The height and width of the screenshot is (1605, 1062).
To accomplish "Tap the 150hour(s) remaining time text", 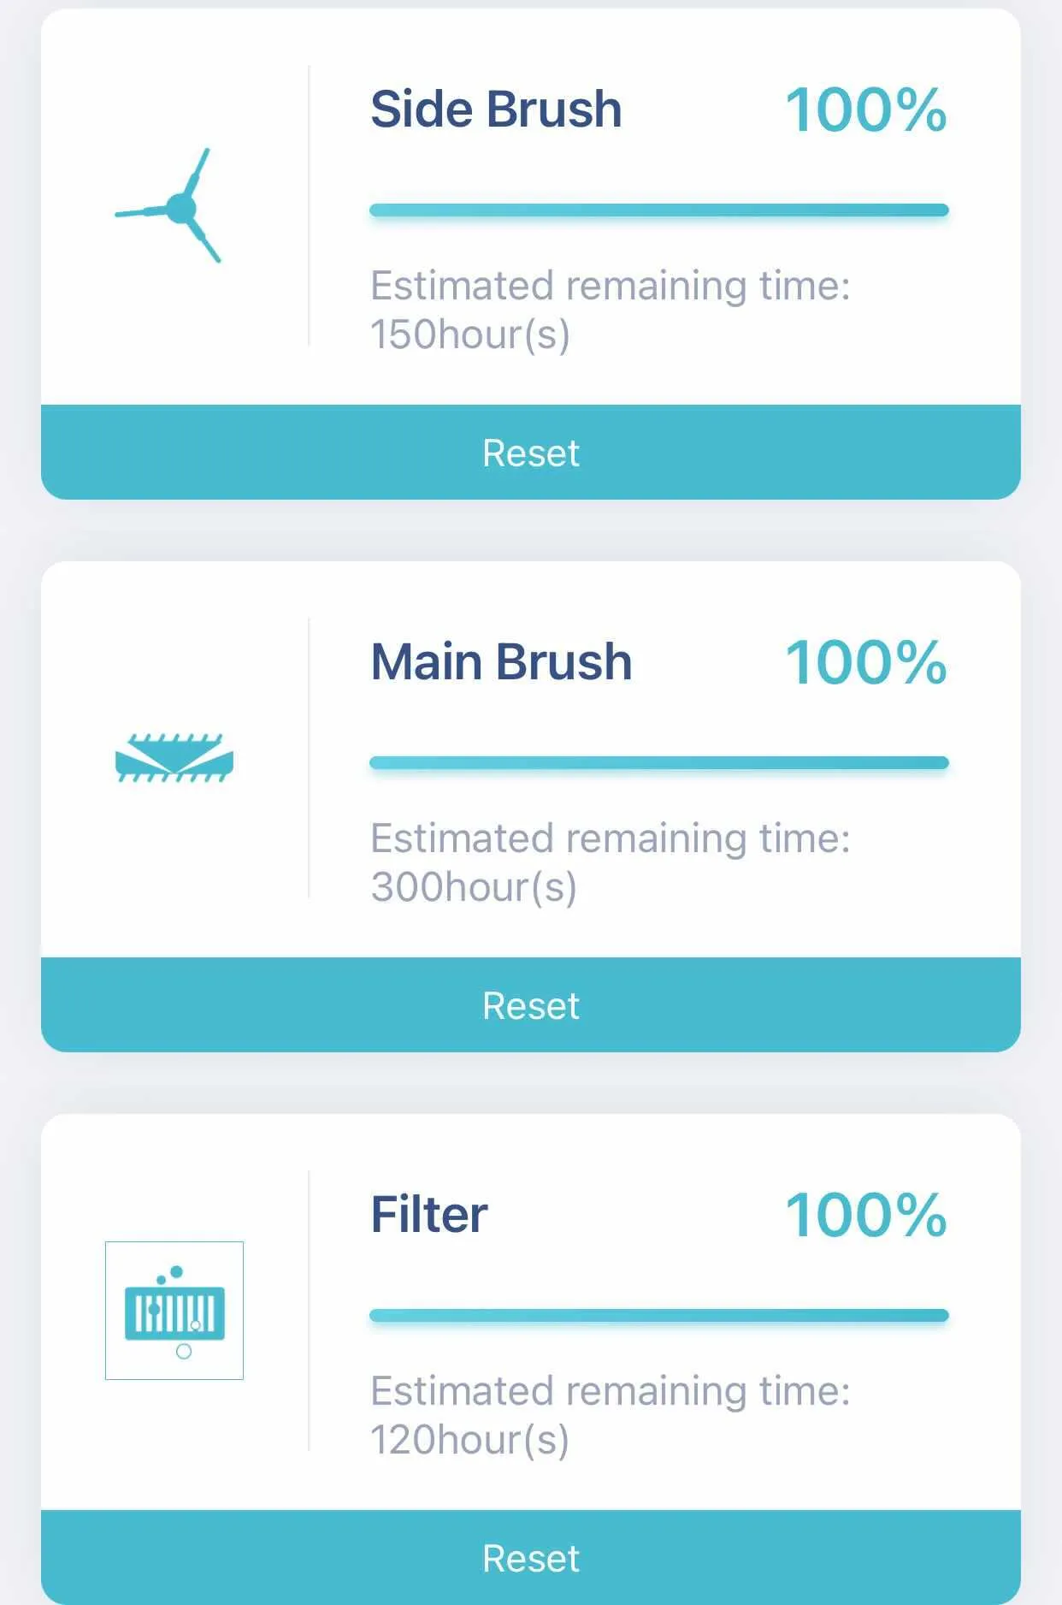I will click(469, 335).
